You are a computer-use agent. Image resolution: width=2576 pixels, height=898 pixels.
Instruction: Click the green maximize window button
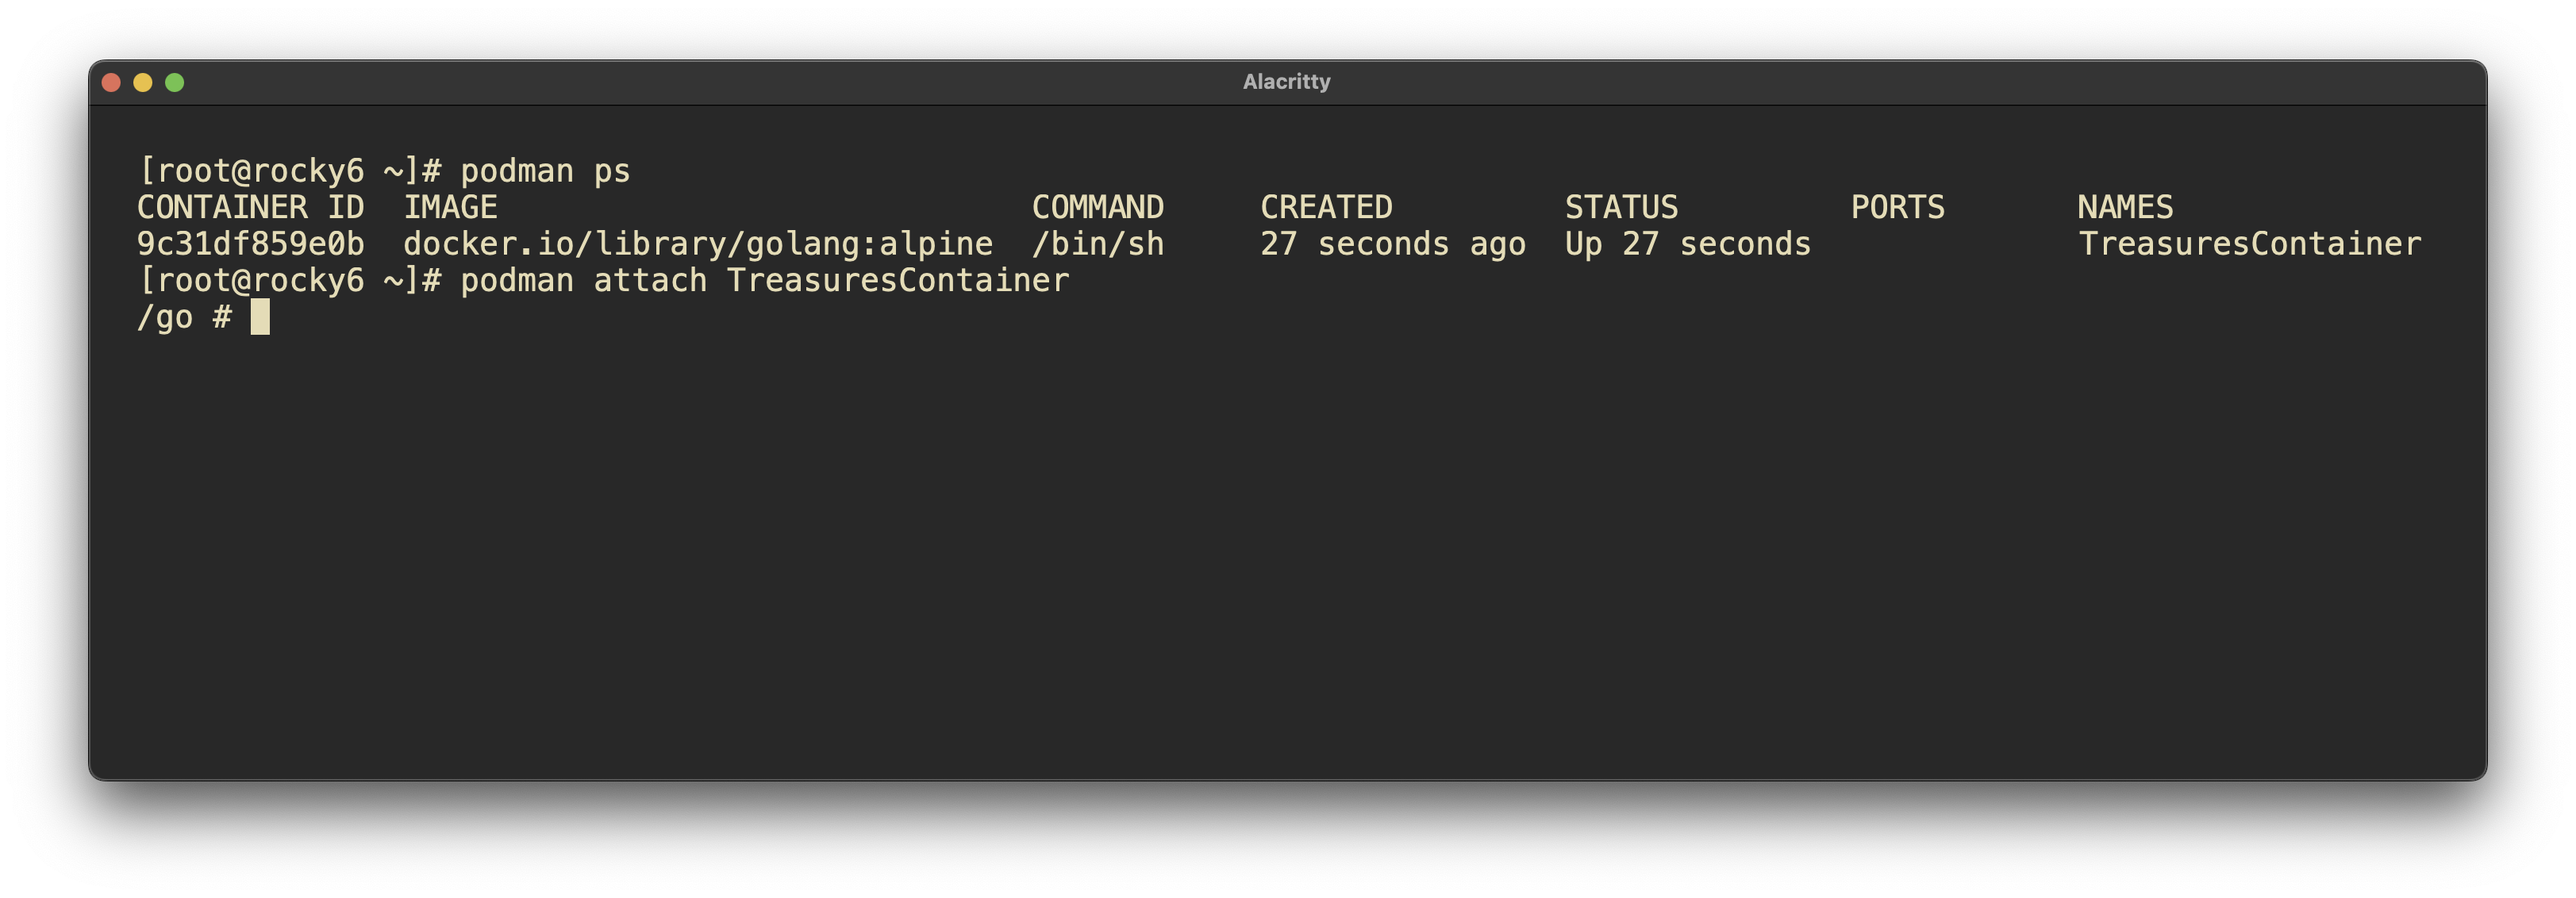175,82
